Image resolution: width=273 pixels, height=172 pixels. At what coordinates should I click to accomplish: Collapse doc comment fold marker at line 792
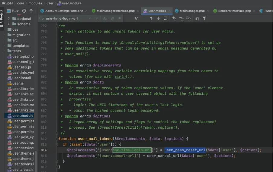pos(57,26)
